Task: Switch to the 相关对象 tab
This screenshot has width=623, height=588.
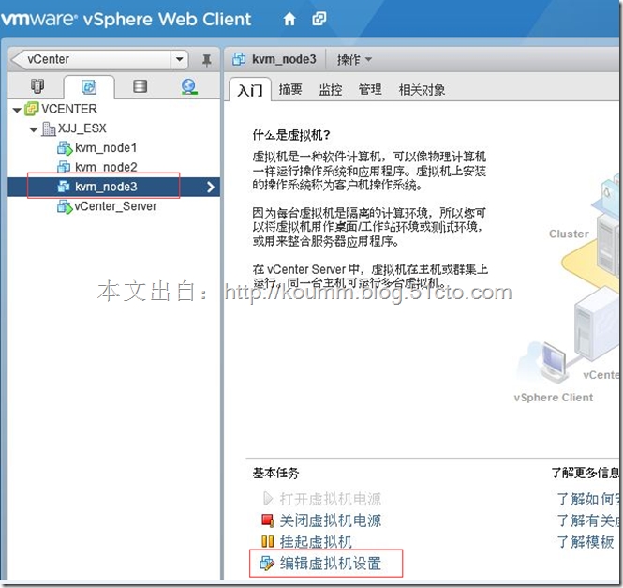Action: (x=422, y=89)
